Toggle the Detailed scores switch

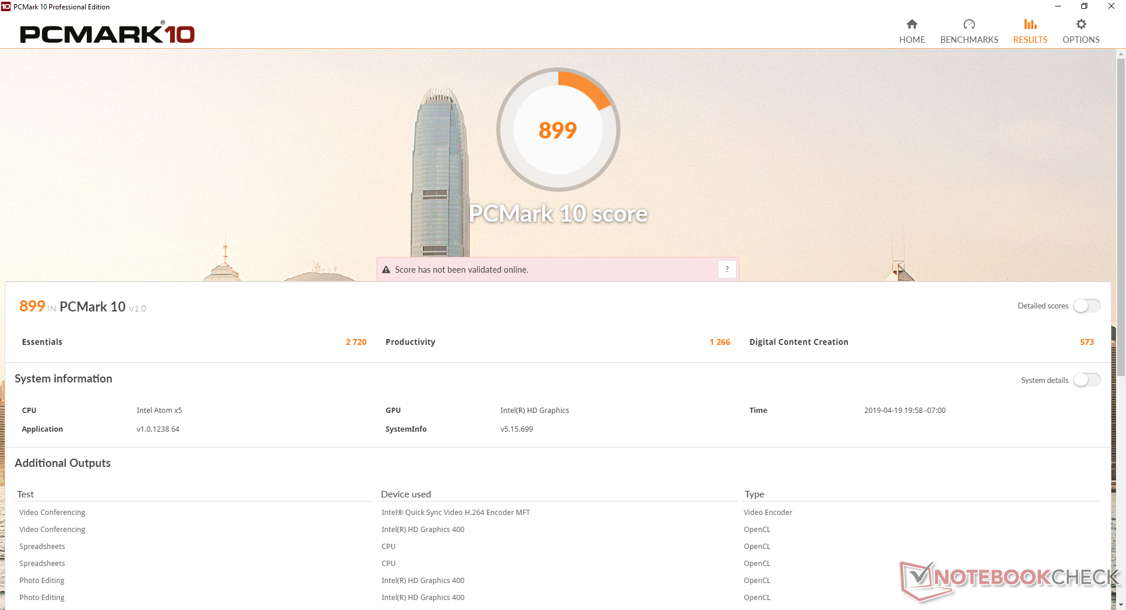[x=1087, y=306]
